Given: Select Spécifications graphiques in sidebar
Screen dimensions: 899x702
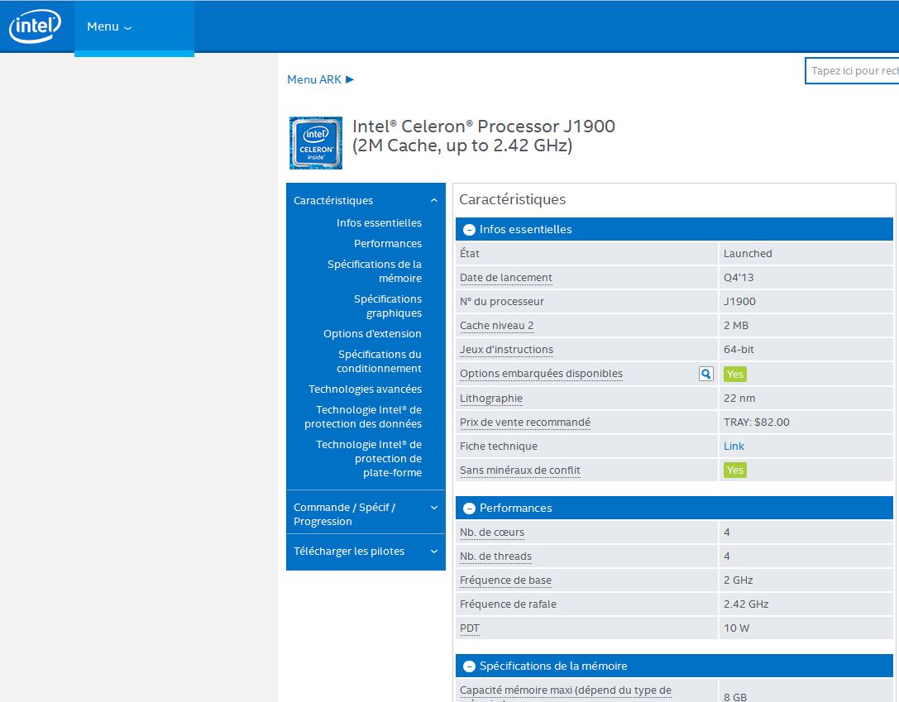Looking at the screenshot, I should pyautogui.click(x=387, y=306).
